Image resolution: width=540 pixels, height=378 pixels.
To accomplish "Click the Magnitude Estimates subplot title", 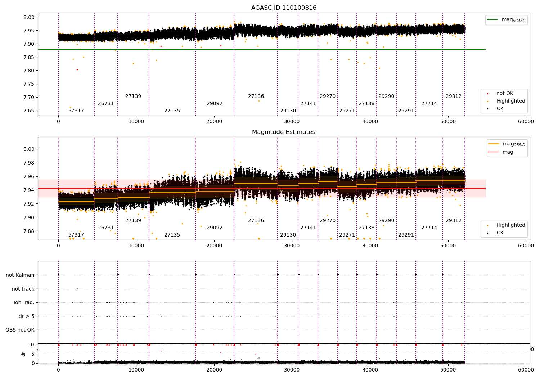I will tap(284, 132).
